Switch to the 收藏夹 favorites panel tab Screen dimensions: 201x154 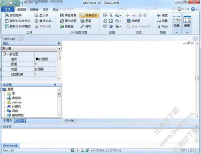click(x=8, y=120)
